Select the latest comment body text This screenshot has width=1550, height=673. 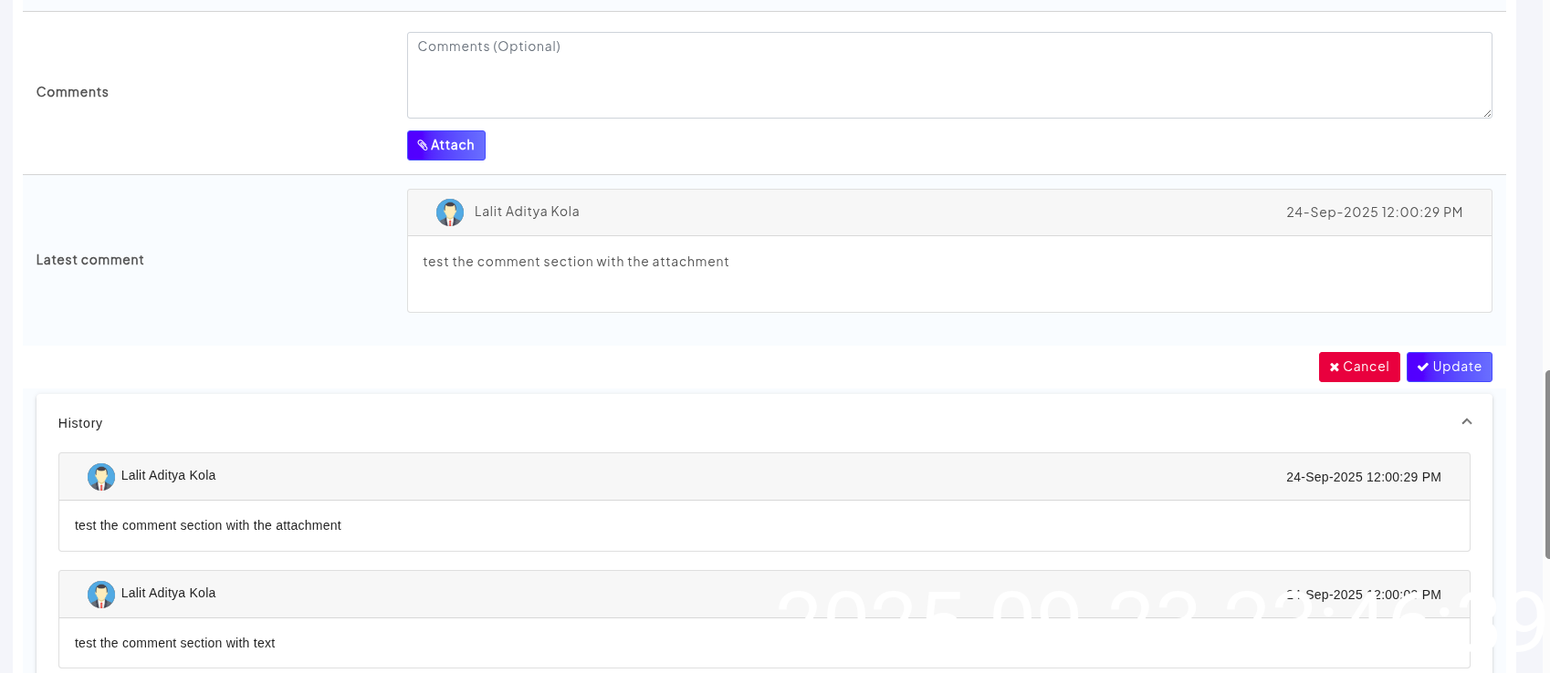coord(576,262)
